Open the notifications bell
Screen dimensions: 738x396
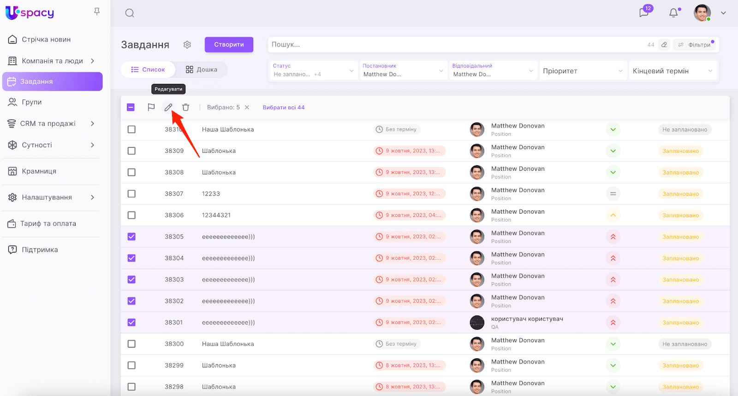point(673,13)
